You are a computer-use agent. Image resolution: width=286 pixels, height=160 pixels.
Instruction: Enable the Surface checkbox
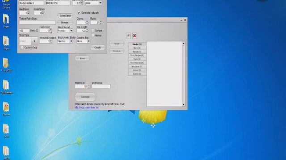tap(93, 30)
